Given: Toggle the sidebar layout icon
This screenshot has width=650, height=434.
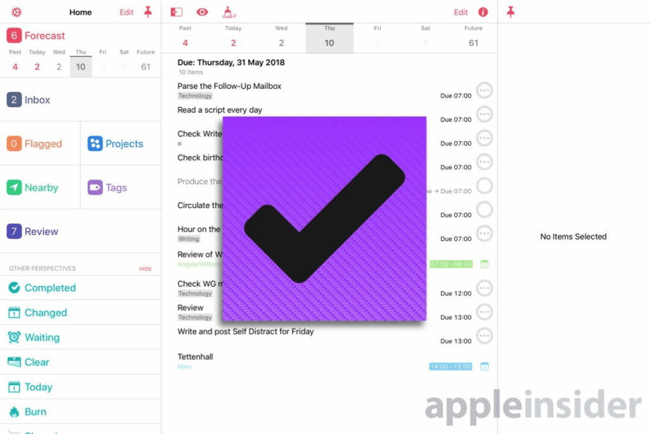Looking at the screenshot, I should click(x=176, y=12).
